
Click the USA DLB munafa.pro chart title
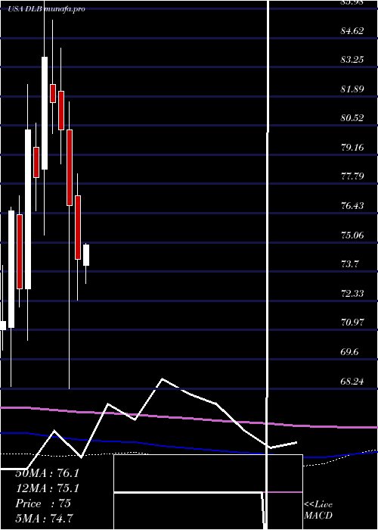pos(47,9)
